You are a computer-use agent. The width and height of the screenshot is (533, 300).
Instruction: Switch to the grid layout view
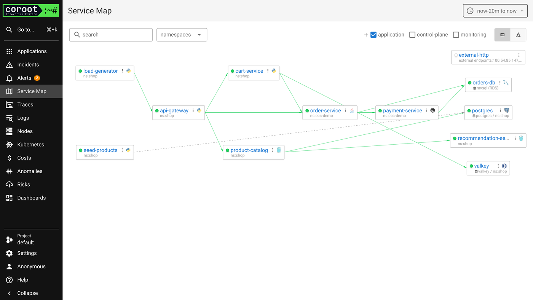503,35
